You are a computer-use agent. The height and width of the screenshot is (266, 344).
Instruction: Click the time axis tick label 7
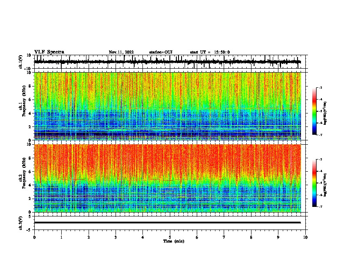tap(224, 237)
